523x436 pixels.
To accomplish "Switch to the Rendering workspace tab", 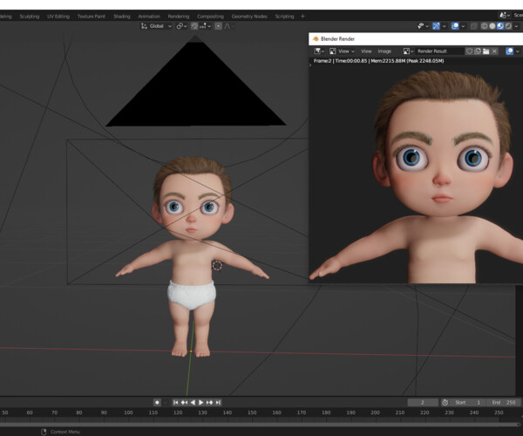I will (179, 17).
